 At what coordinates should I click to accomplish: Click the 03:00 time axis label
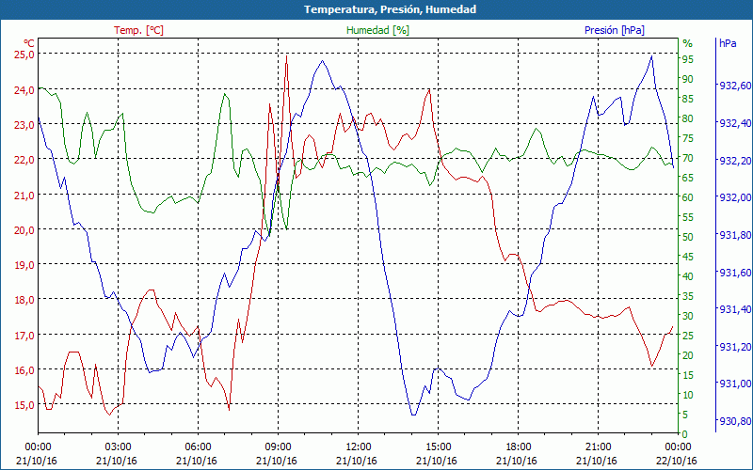(119, 447)
